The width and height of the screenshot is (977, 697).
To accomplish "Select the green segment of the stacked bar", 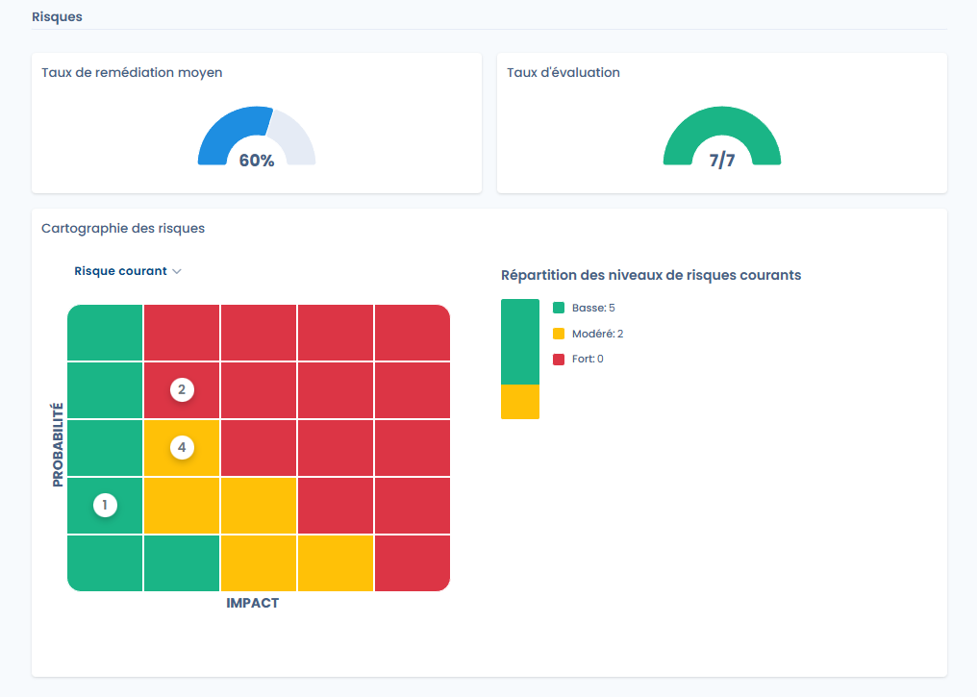I will (x=520, y=341).
